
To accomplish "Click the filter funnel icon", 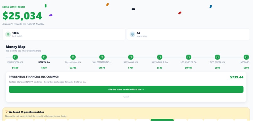I will (7, 112).
